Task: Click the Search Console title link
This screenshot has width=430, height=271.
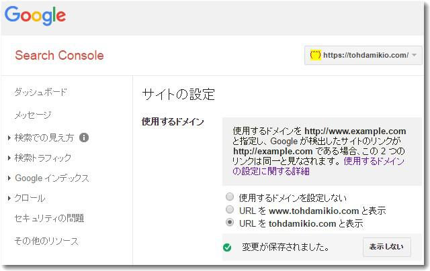Action: point(59,55)
